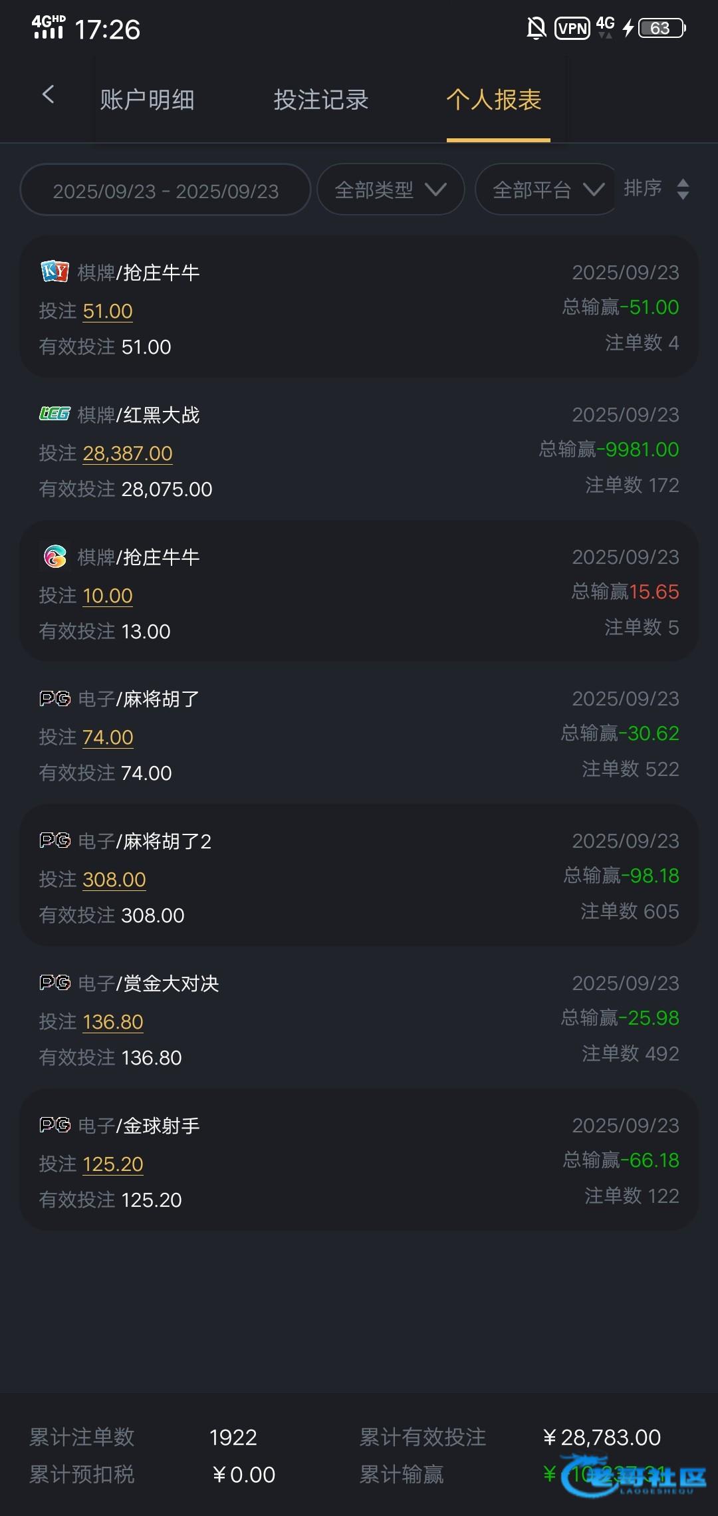Tap the PG logo beside 赏金大对决
This screenshot has height=1516, width=718.
tap(55, 983)
